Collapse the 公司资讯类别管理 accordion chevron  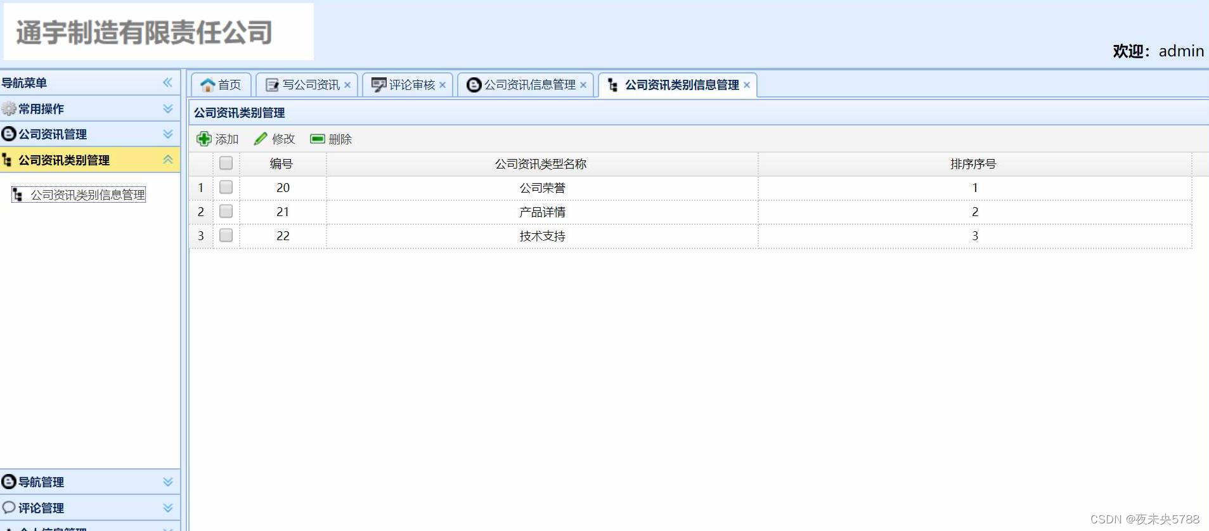point(167,160)
